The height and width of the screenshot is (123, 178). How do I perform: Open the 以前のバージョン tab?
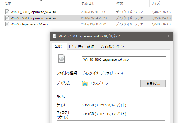pos(112,47)
